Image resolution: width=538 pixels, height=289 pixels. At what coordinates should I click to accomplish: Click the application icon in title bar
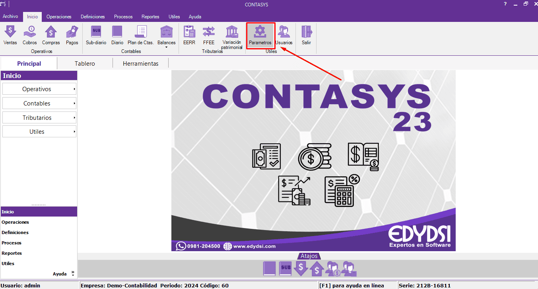(3, 4)
